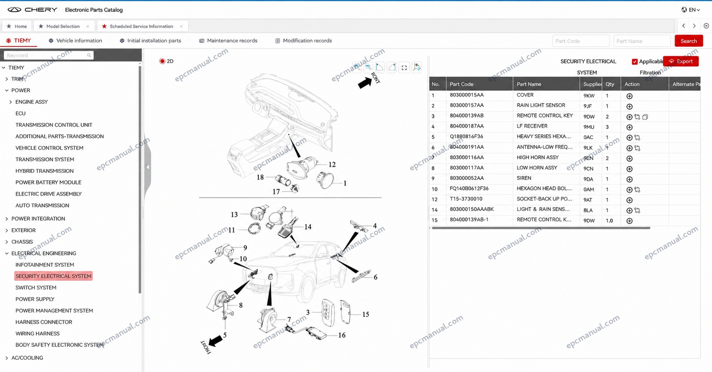This screenshot has height=372, width=712.
Task: Open the Initial installation parts tab
Action: click(150, 41)
